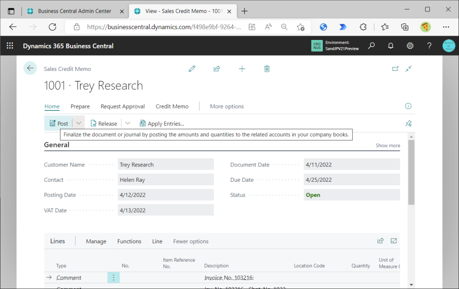
Task: Open the Manage menu in Lines
Action: click(x=96, y=241)
